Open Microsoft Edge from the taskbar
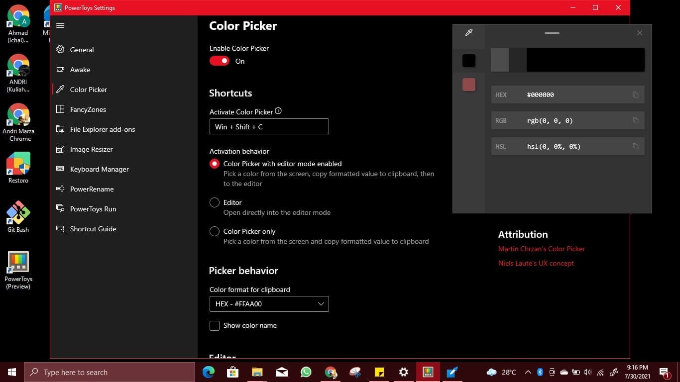Viewport: 680px width, 382px height. tap(208, 372)
